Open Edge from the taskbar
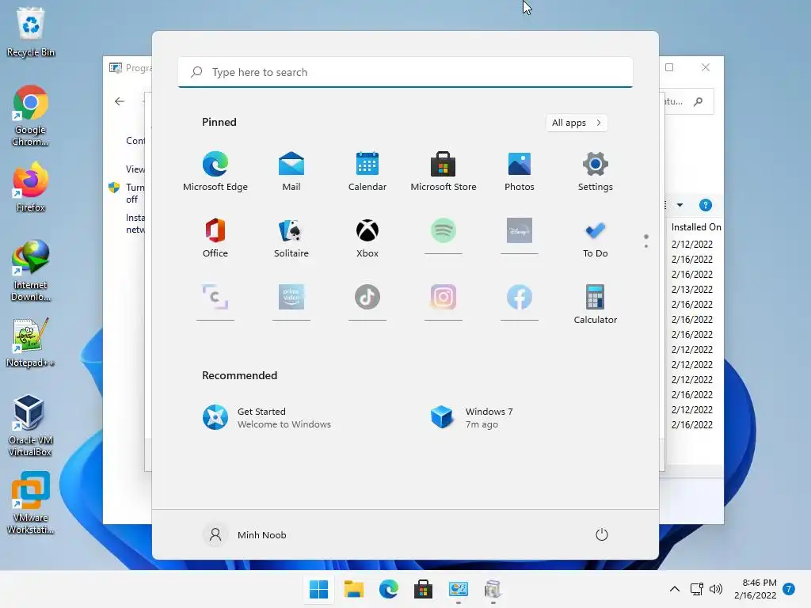Image resolution: width=811 pixels, height=608 pixels. click(388, 589)
